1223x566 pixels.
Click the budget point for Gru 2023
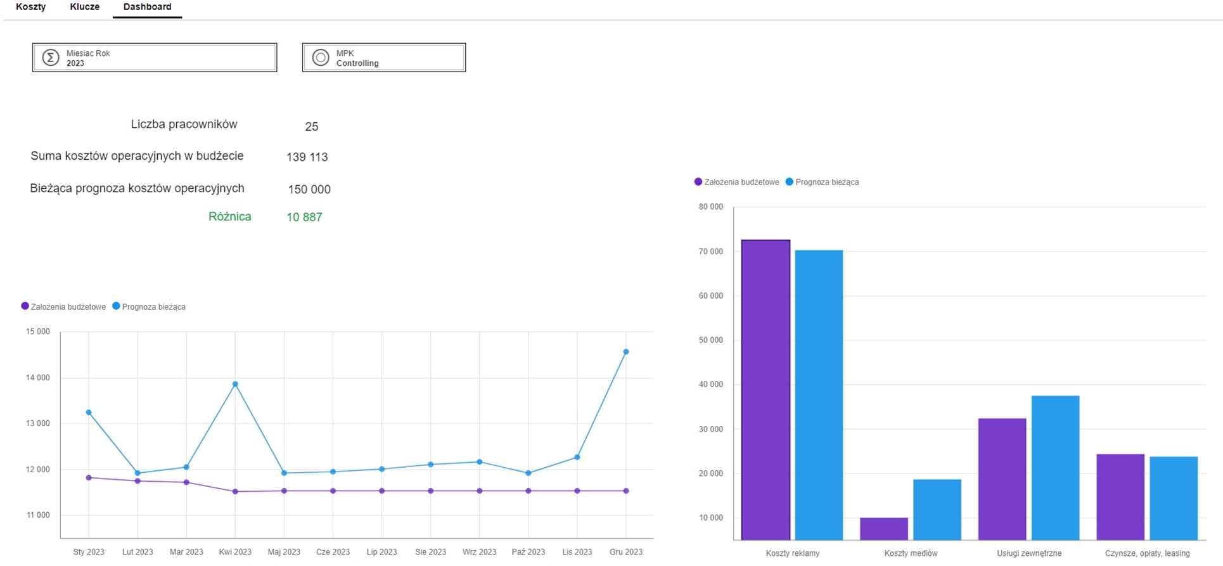click(626, 491)
